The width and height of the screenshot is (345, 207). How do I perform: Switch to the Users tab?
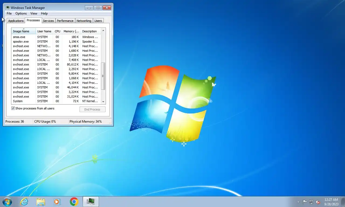click(98, 21)
